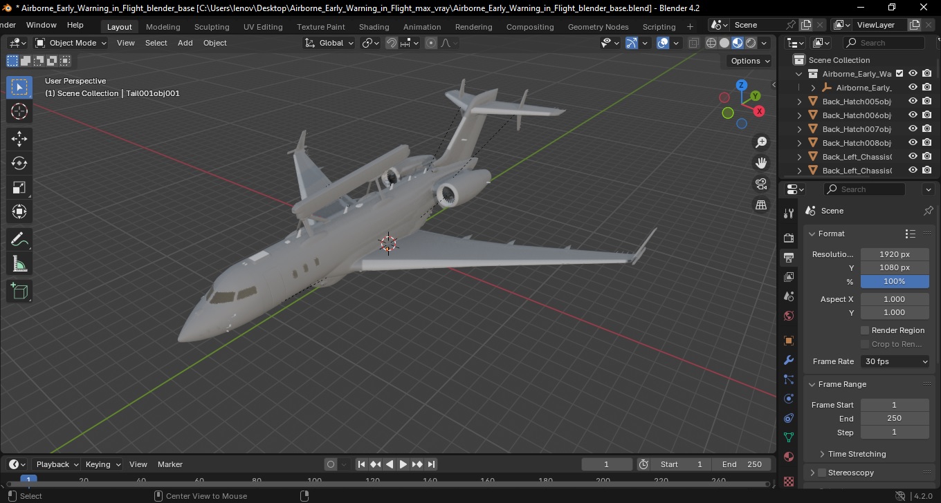Viewport: 941px width, 503px height.
Task: Open the viewport Options dropdown
Action: click(750, 61)
